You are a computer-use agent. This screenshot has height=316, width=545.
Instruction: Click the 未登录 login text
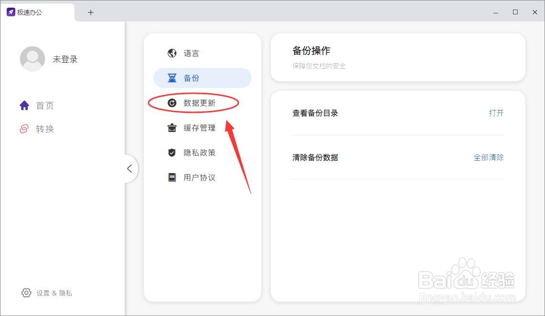[65, 59]
